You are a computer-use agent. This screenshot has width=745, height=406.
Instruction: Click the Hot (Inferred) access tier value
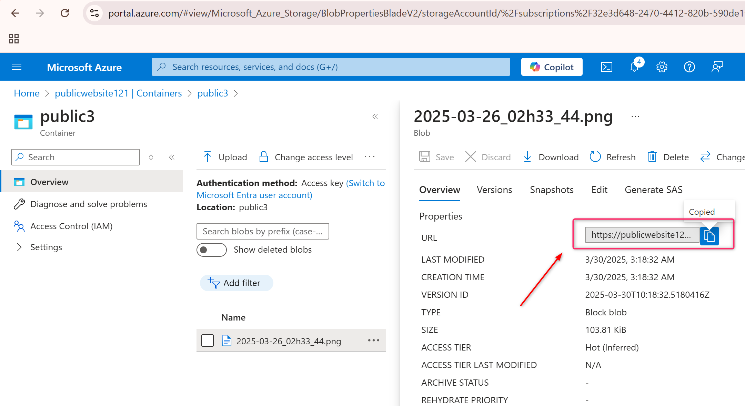pyautogui.click(x=612, y=347)
